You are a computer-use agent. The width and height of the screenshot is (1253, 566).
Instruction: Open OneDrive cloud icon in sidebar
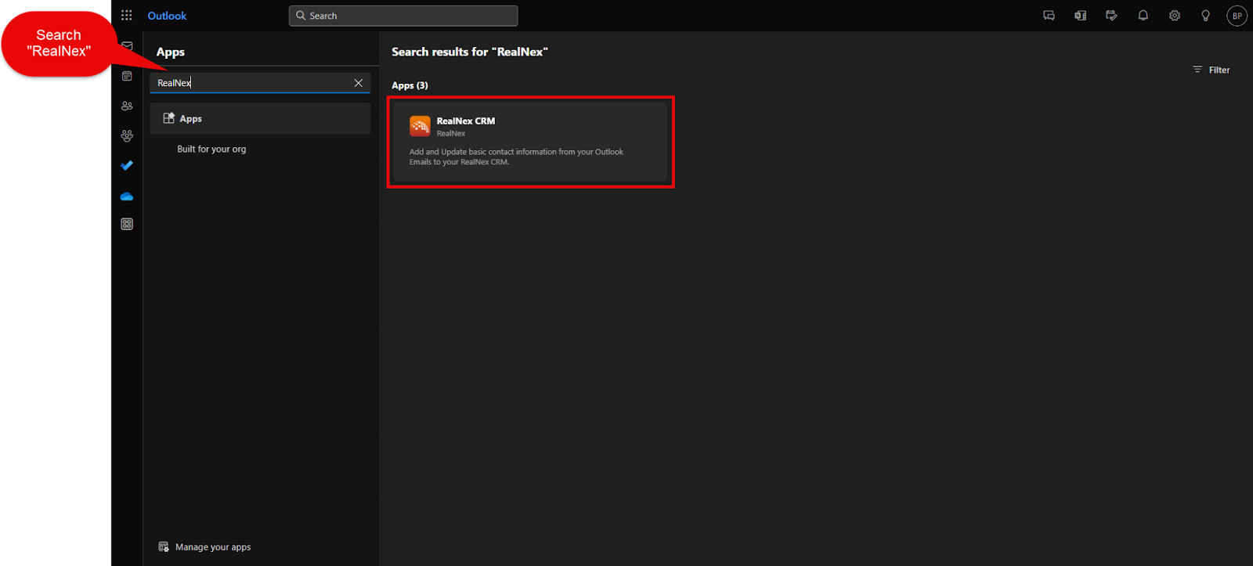127,196
